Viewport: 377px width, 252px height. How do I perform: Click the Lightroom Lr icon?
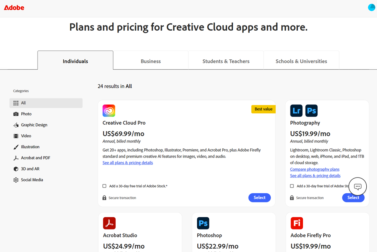click(x=296, y=111)
